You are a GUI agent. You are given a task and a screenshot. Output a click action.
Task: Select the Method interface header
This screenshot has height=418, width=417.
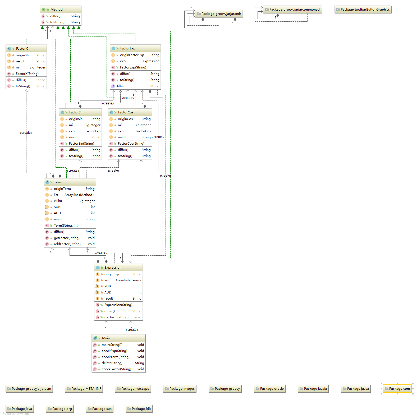point(61,10)
